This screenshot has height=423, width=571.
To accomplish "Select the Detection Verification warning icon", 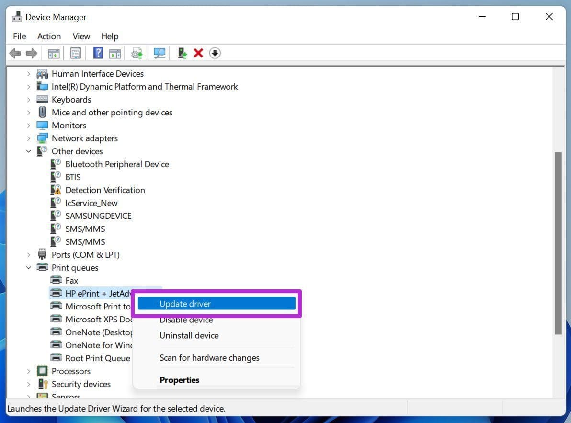I will tap(56, 190).
